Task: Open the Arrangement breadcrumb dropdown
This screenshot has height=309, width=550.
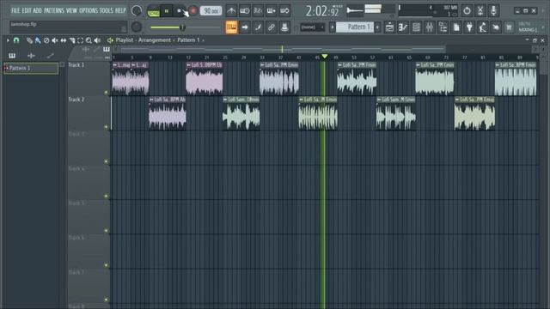Action: (156, 40)
